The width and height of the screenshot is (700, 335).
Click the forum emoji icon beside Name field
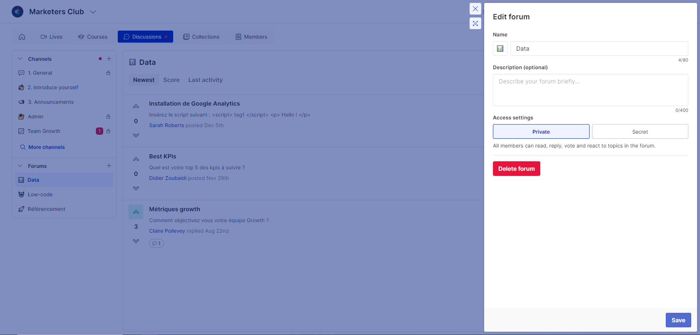(500, 48)
